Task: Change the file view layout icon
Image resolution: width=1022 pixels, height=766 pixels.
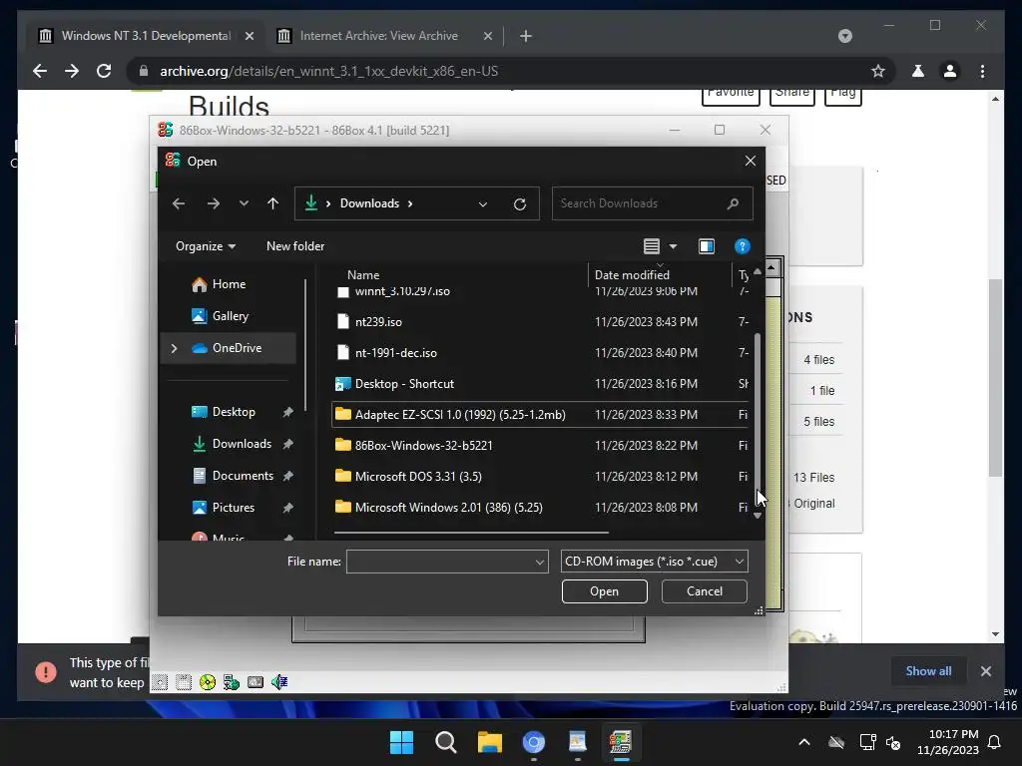Action: click(651, 246)
